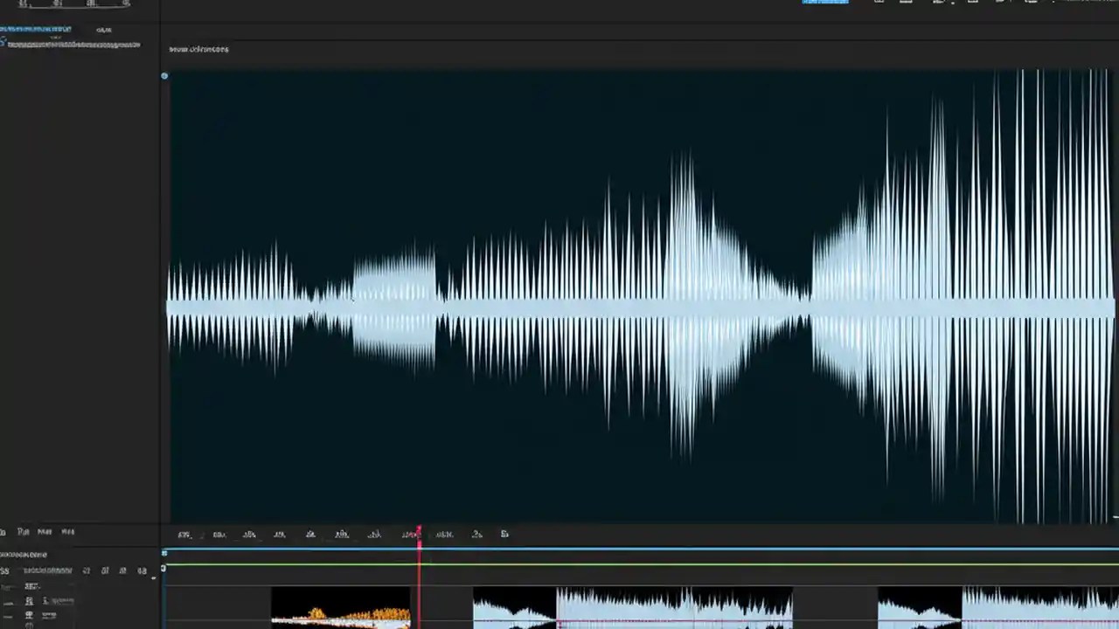Open the highlighted blue tool on the top-right toolbar
1119x629 pixels.
click(824, 2)
